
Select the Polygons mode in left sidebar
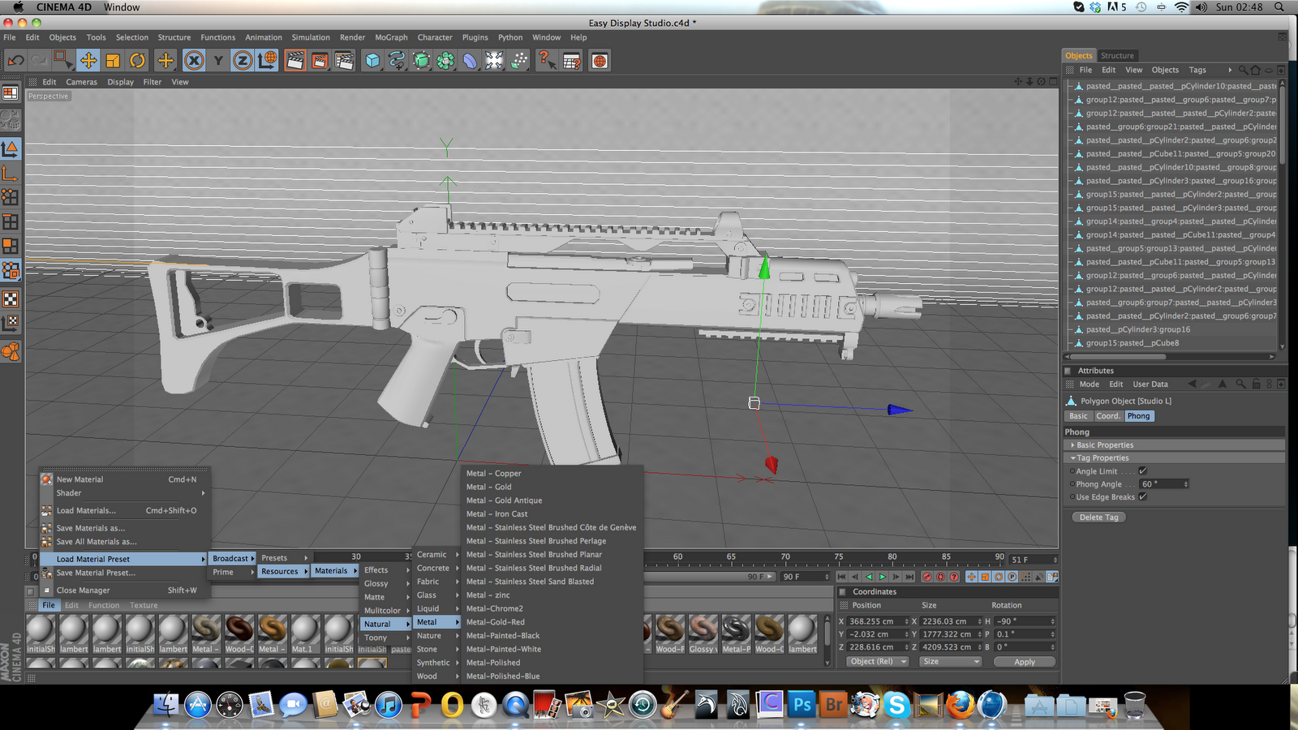coord(11,246)
